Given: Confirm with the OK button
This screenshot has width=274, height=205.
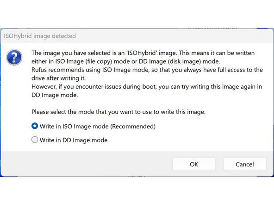Looking at the screenshot, I should click(x=194, y=164).
